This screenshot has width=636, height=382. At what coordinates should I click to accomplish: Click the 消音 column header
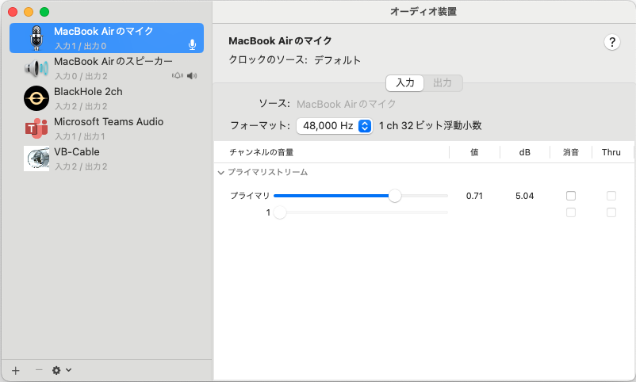tap(571, 152)
